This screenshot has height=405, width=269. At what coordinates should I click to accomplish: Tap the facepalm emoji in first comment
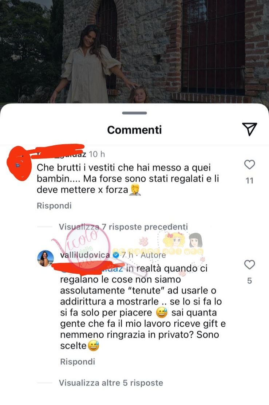tap(135, 190)
